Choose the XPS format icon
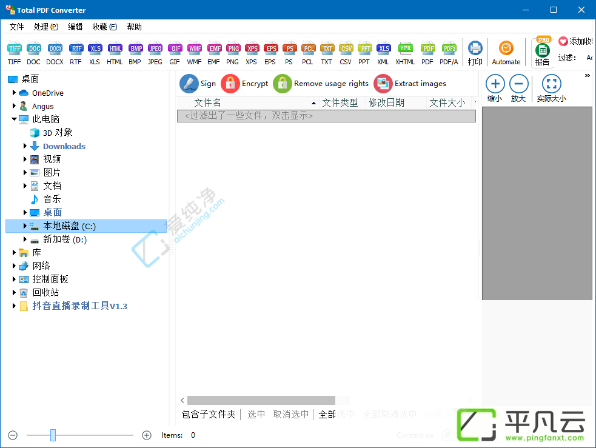The width and height of the screenshot is (596, 448). click(252, 53)
